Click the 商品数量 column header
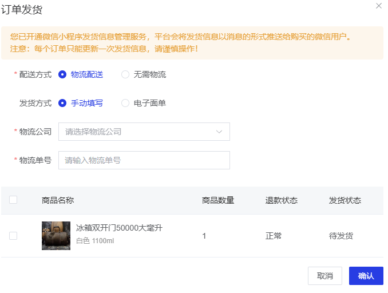The width and height of the screenshot is (388, 293). [x=218, y=200]
